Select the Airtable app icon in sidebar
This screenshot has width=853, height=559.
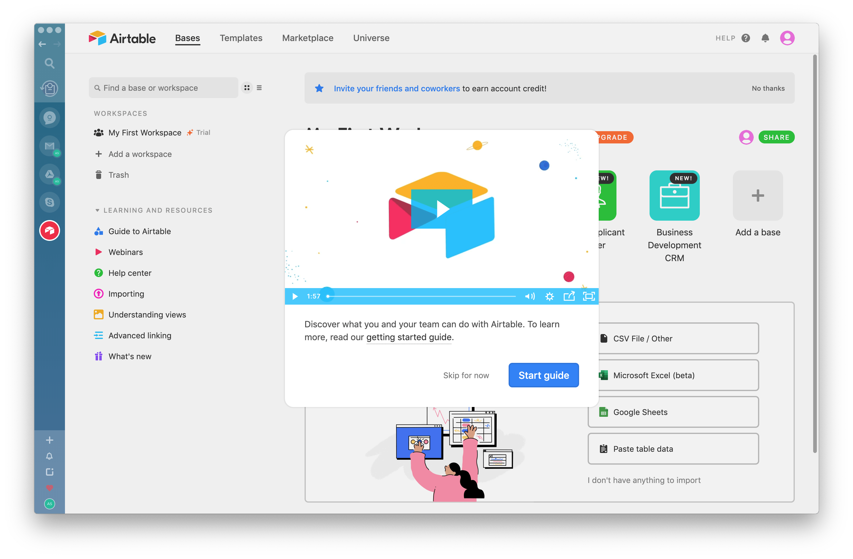tap(49, 230)
